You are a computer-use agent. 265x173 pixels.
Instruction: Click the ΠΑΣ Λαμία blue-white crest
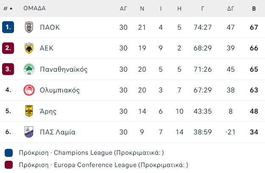pyautogui.click(x=29, y=132)
